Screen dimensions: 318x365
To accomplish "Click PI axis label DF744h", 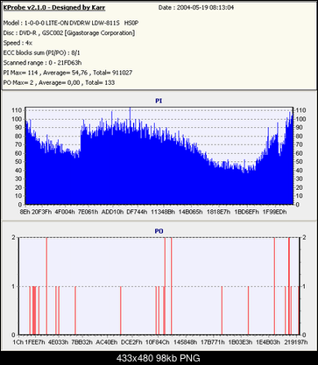I will click(137, 212).
